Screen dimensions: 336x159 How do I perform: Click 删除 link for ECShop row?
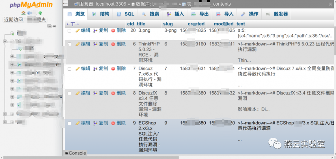point(121,123)
